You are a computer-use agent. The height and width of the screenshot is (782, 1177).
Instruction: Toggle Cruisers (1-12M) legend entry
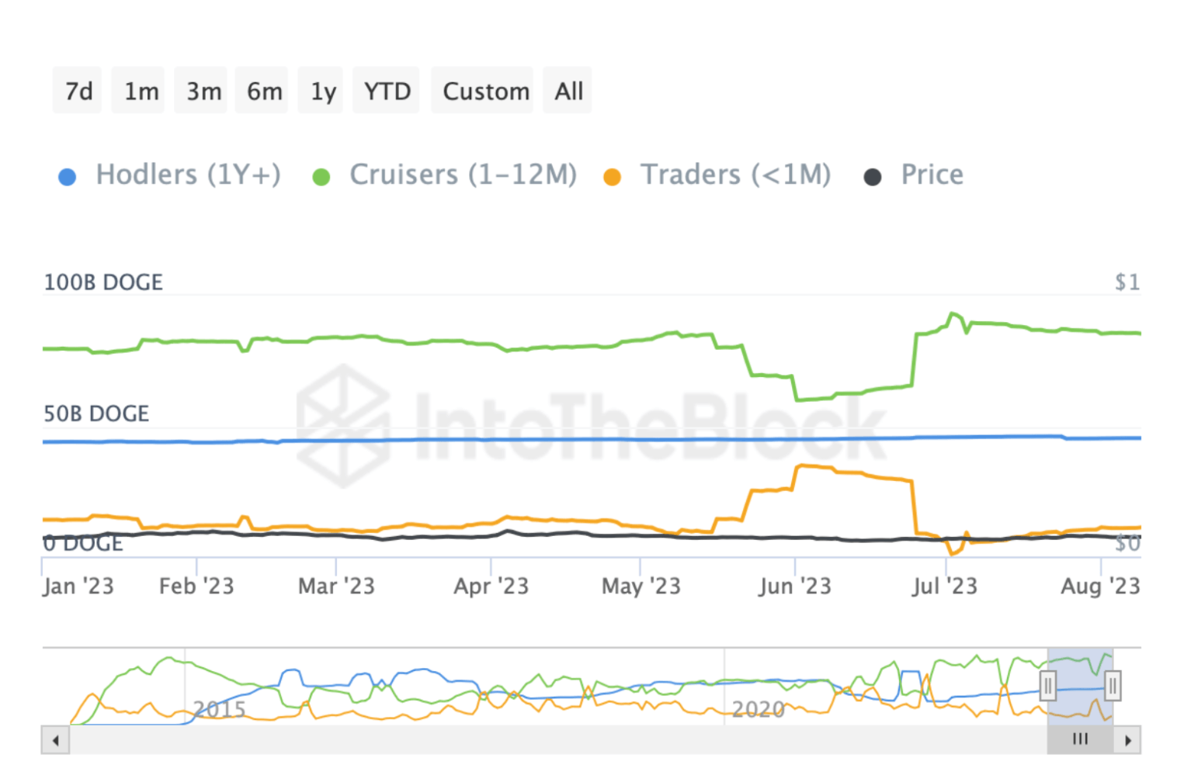coord(463,175)
